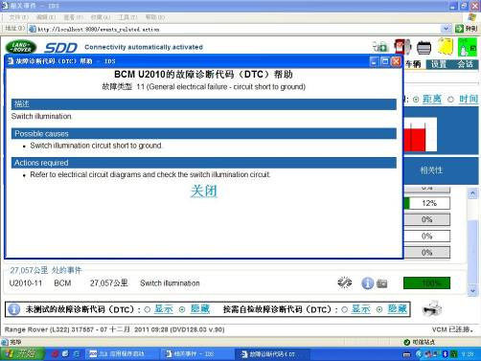This screenshot has height=361, width=481.
Task: Open the 帮助 menu
Action: [x=154, y=17]
